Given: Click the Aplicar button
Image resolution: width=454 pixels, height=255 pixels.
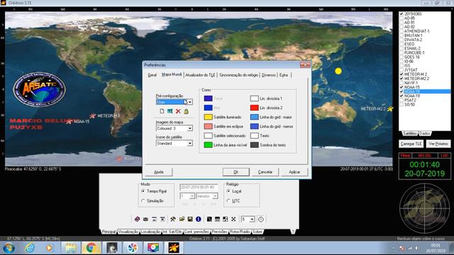Looking at the screenshot, I should (294, 171).
